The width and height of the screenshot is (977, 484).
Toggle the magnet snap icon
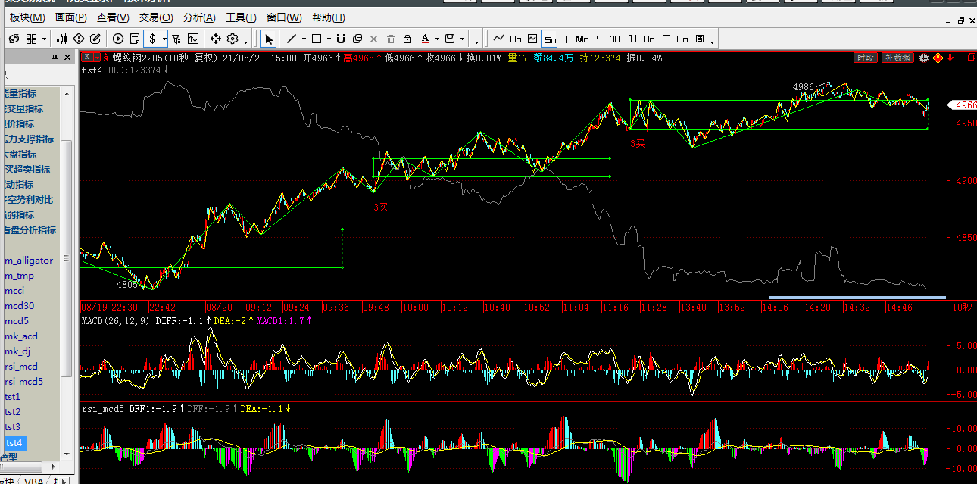tap(341, 39)
